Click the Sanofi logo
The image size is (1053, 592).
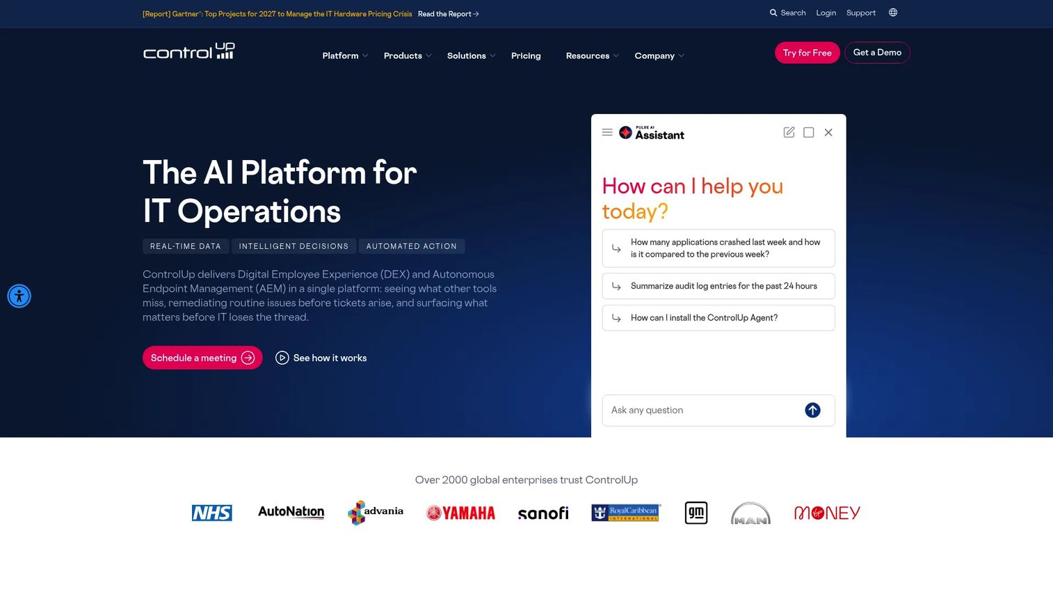click(543, 513)
